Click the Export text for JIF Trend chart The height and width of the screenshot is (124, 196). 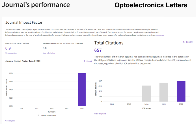tap(89, 61)
